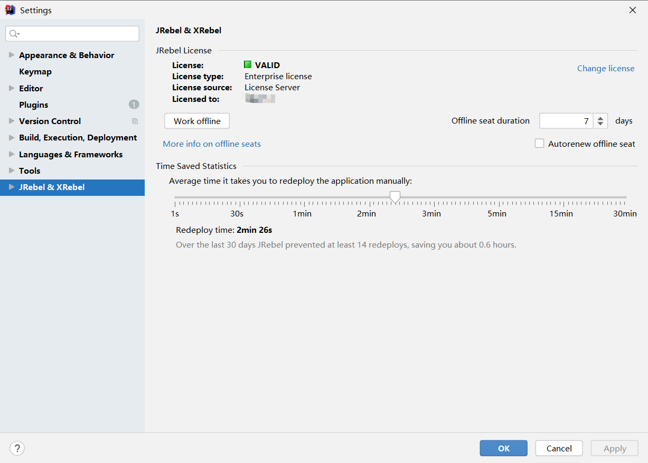Click the 'License Server' source text
The image size is (648, 463).
272,87
